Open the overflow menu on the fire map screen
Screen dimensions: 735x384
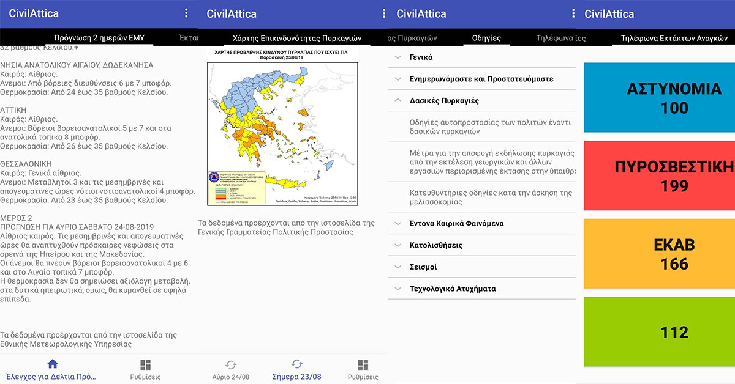384,13
